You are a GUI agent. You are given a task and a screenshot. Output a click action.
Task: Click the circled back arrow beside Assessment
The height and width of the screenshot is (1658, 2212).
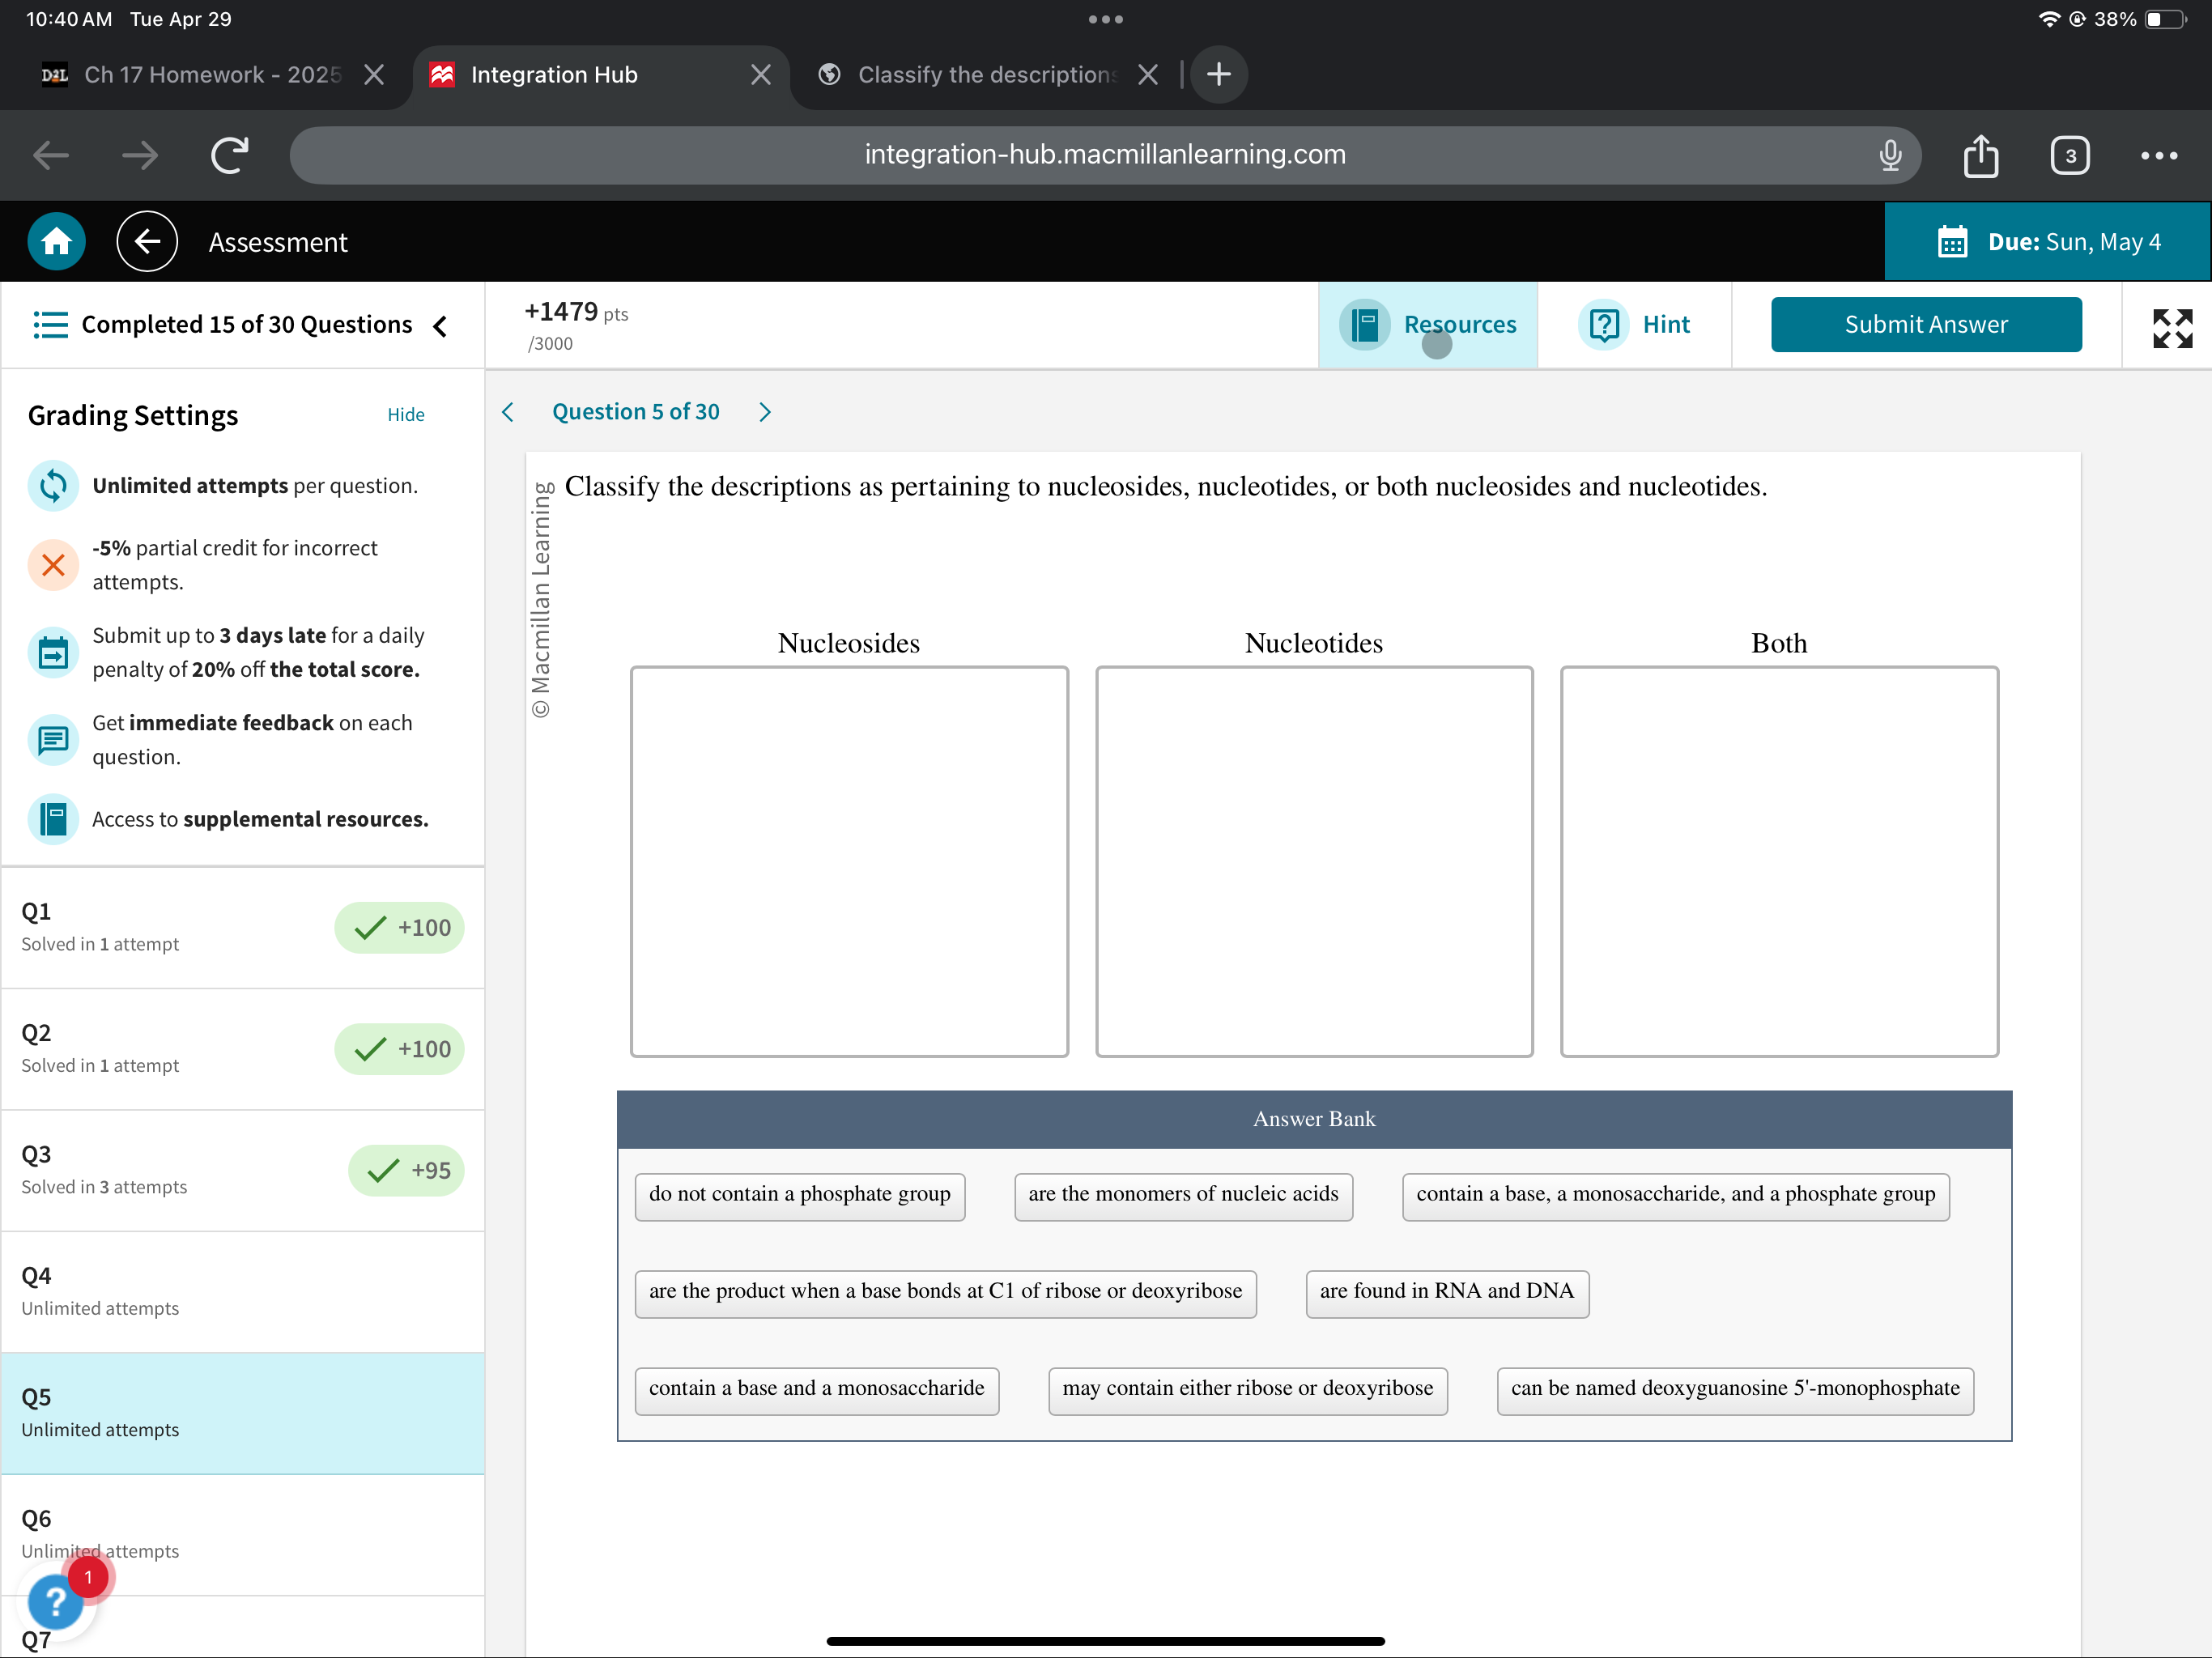pyautogui.click(x=147, y=241)
